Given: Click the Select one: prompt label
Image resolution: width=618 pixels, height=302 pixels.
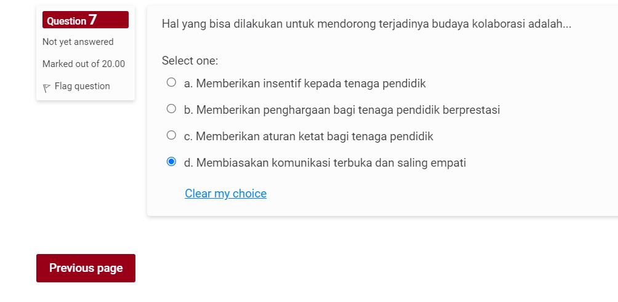Looking at the screenshot, I should tap(190, 61).
